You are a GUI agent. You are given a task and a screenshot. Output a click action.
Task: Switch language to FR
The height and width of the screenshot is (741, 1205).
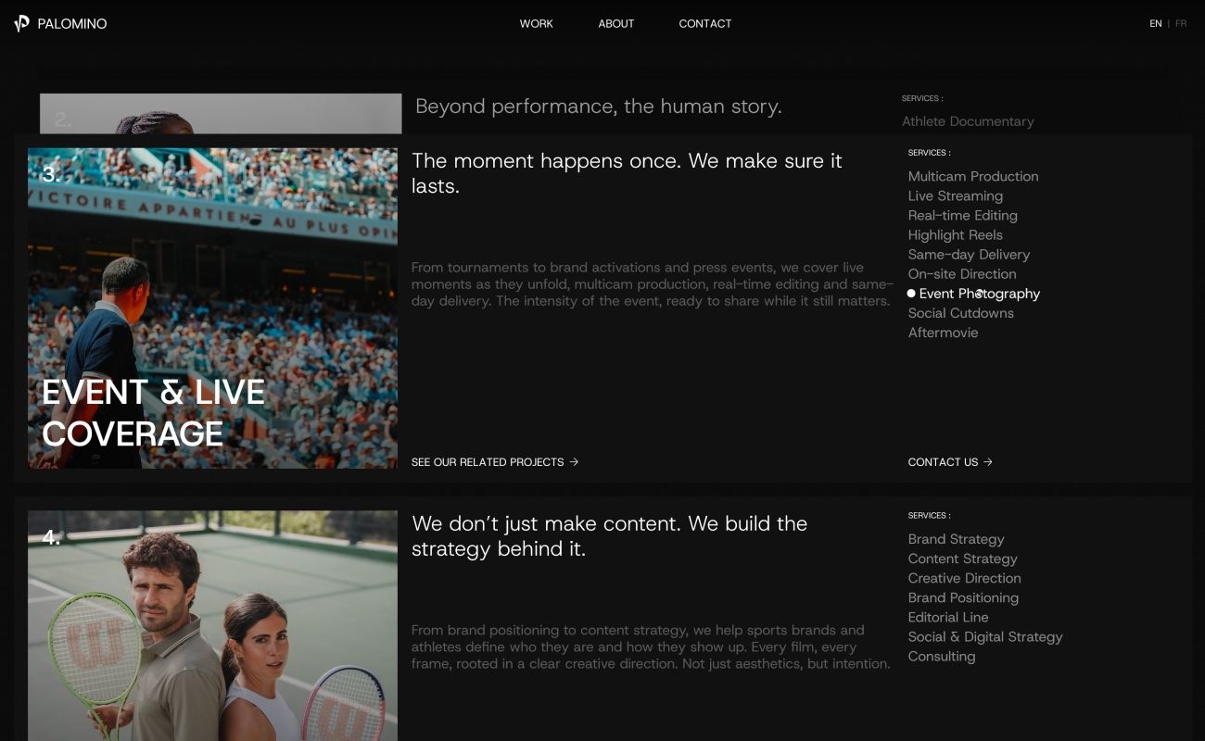[x=1181, y=24]
